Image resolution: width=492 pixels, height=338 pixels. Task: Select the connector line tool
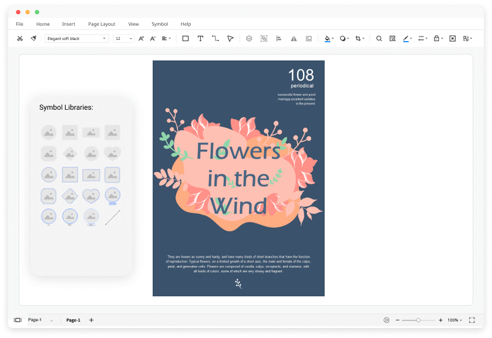click(x=215, y=39)
